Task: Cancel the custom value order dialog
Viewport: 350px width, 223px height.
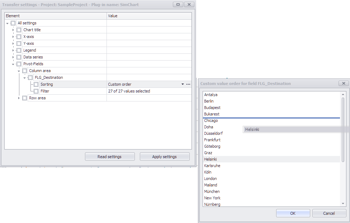Action: (x=329, y=213)
